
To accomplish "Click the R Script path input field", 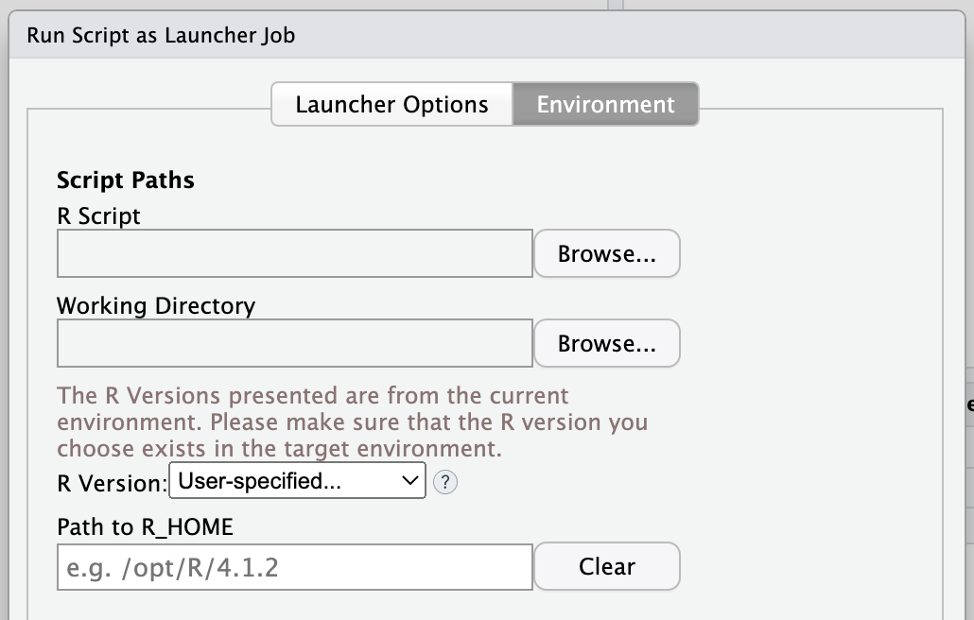I will (294, 253).
